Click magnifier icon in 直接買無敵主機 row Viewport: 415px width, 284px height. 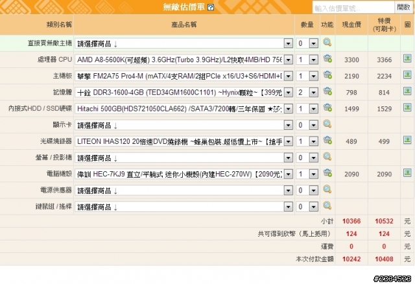click(x=327, y=42)
